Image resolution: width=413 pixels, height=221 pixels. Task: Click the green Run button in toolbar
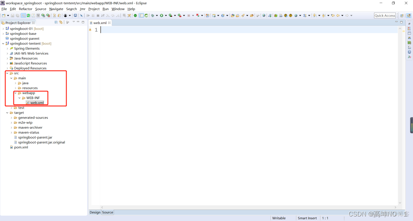(161, 16)
